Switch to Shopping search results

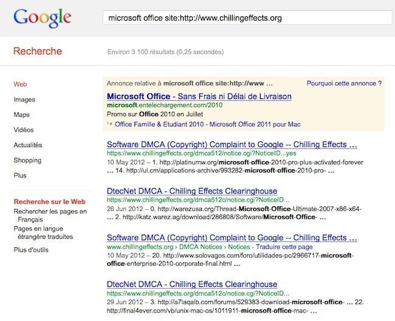click(27, 160)
